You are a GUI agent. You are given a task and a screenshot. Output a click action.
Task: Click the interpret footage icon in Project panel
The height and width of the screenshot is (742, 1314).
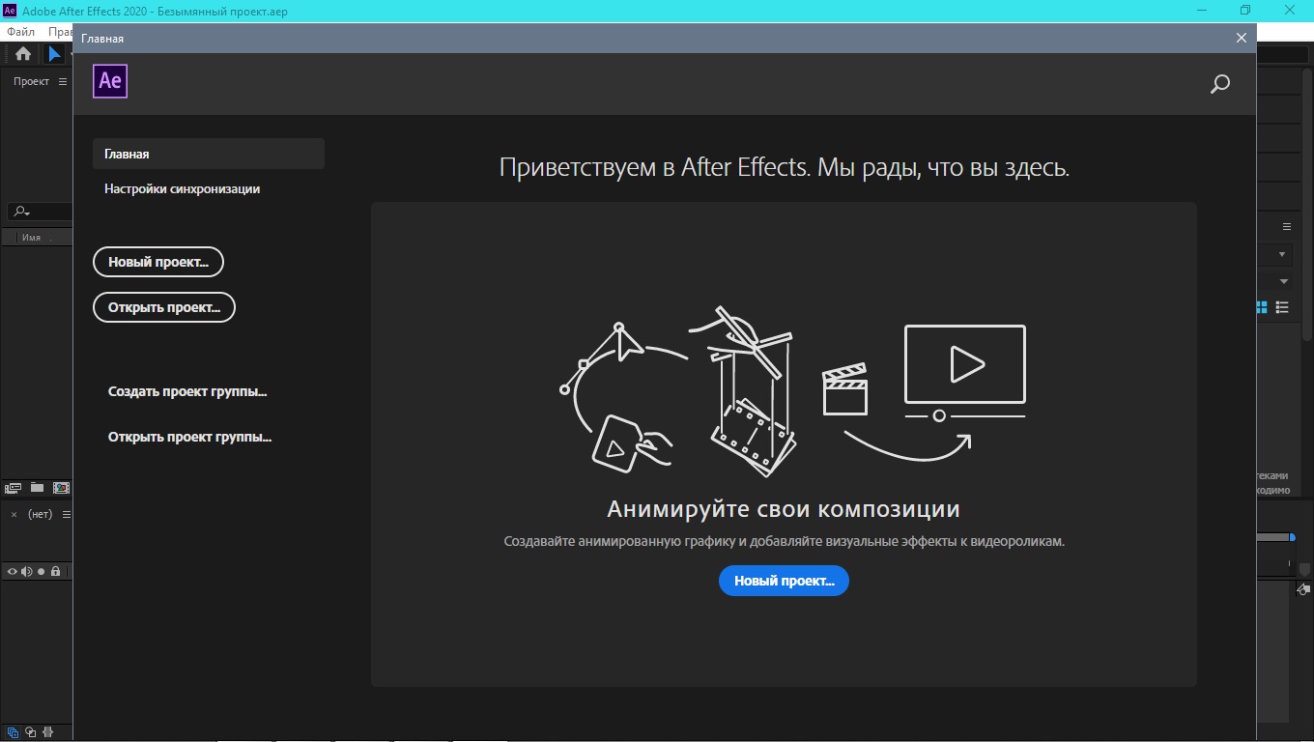coord(14,488)
